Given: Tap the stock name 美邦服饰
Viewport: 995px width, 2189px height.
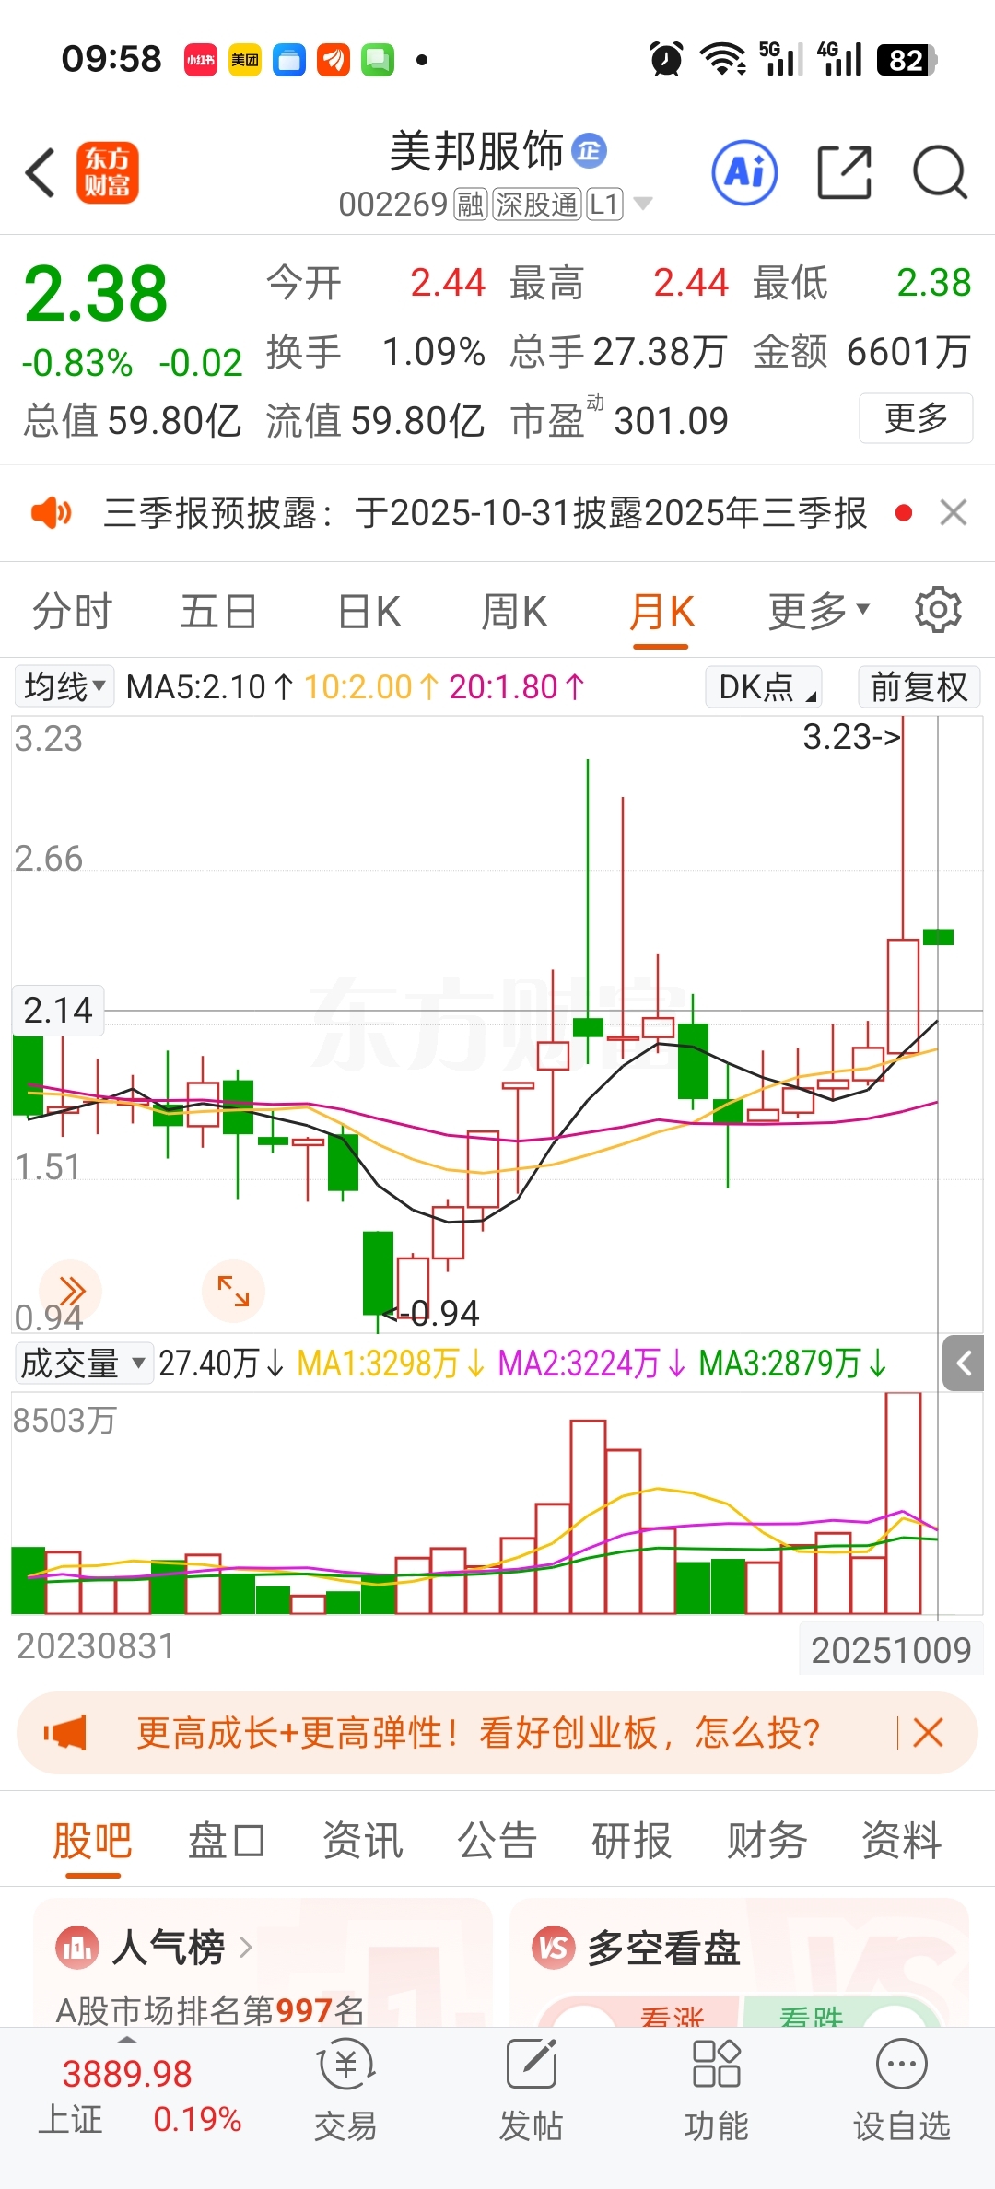Looking at the screenshot, I should coord(476,151).
